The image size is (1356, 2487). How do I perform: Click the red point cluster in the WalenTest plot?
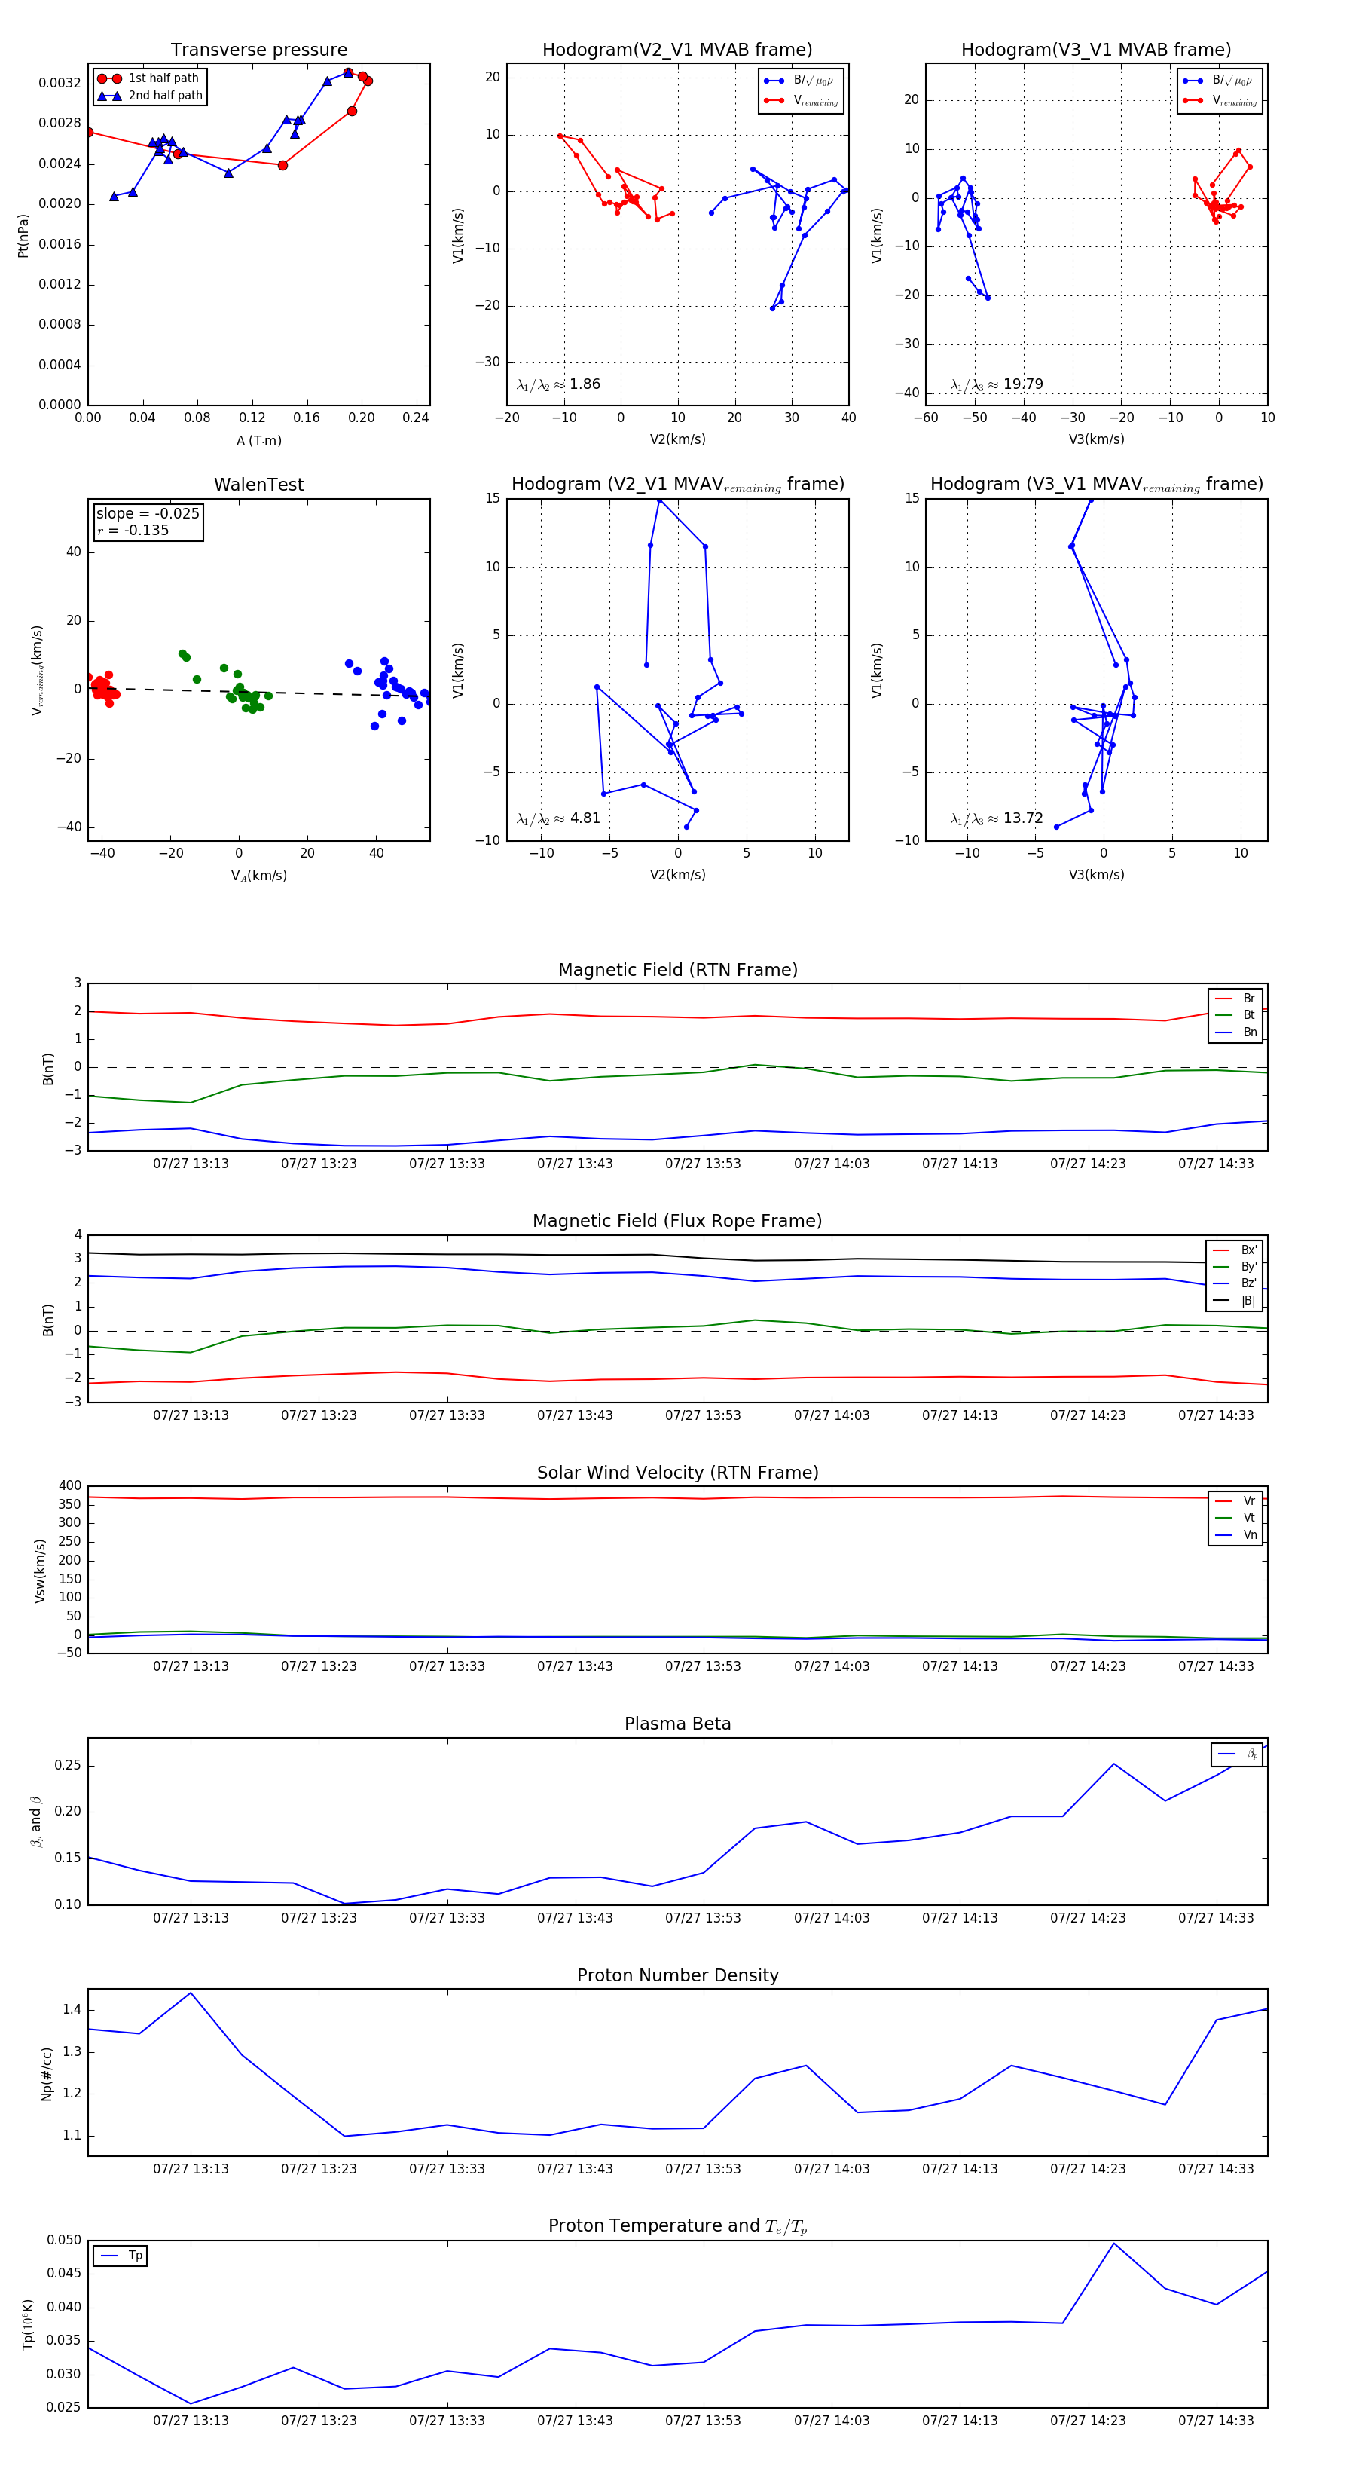click(102, 690)
